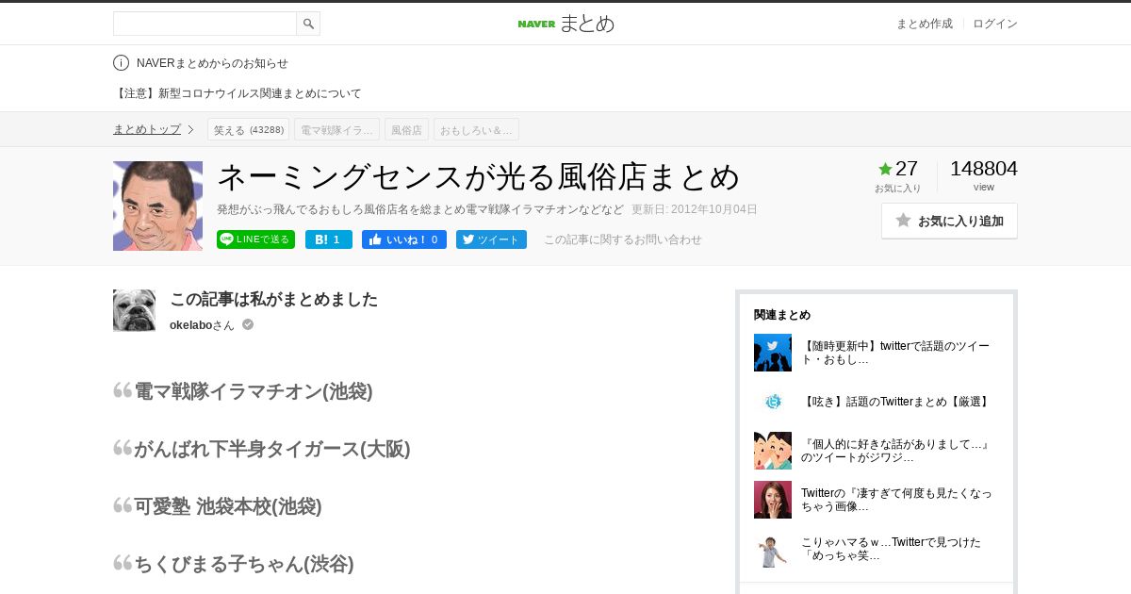Click the article title ネーミングセンスが光る風俗店まとめ
Viewport: 1131px width, 594px height.
click(479, 177)
